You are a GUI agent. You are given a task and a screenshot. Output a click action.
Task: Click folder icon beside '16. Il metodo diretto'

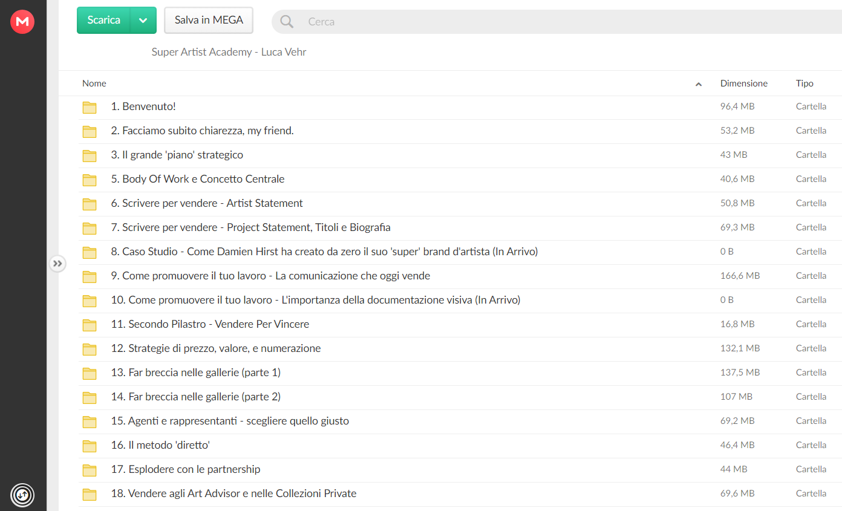(x=90, y=446)
